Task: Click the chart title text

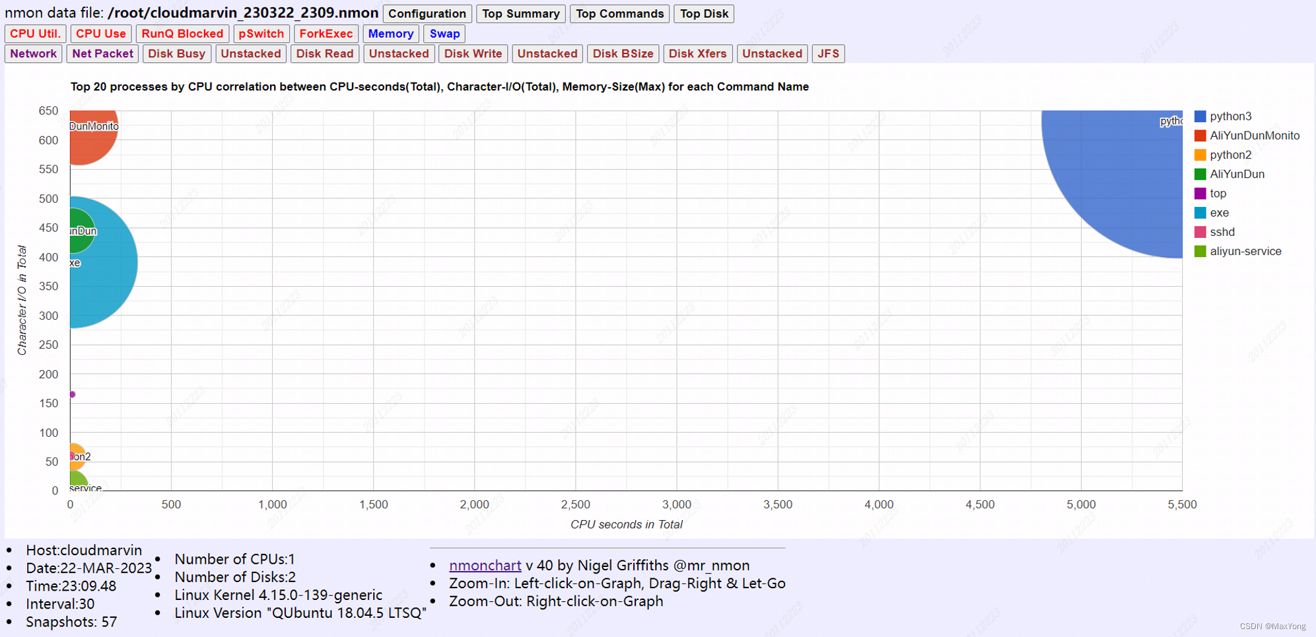Action: point(440,87)
